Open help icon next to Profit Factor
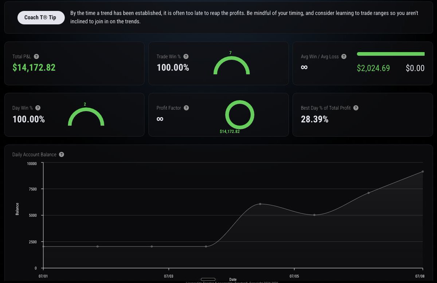Screen dimensions: 437x283 186,108
